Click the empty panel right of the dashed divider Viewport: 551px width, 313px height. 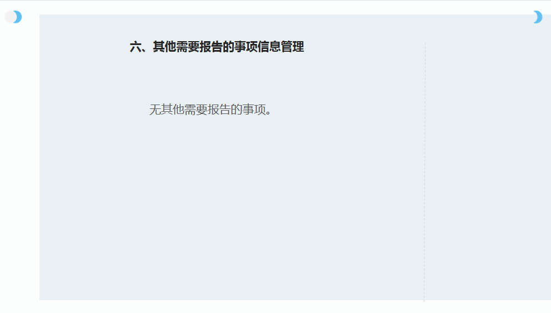coord(488,158)
